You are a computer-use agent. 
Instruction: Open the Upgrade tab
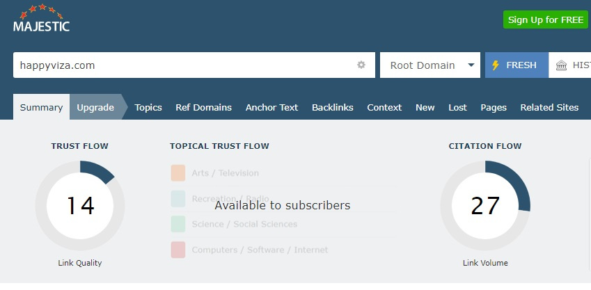pos(95,107)
